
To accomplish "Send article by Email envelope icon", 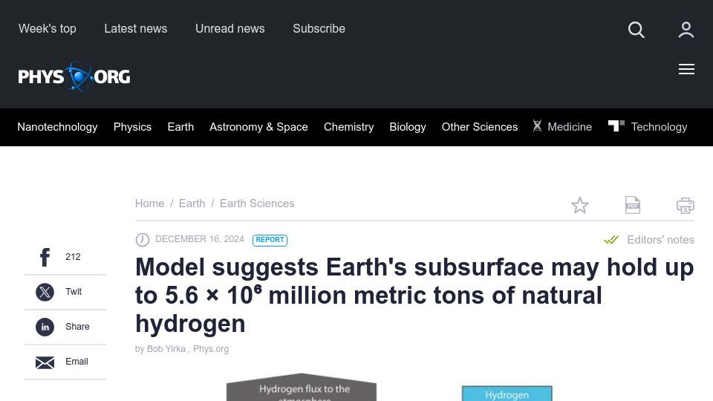I will point(45,362).
